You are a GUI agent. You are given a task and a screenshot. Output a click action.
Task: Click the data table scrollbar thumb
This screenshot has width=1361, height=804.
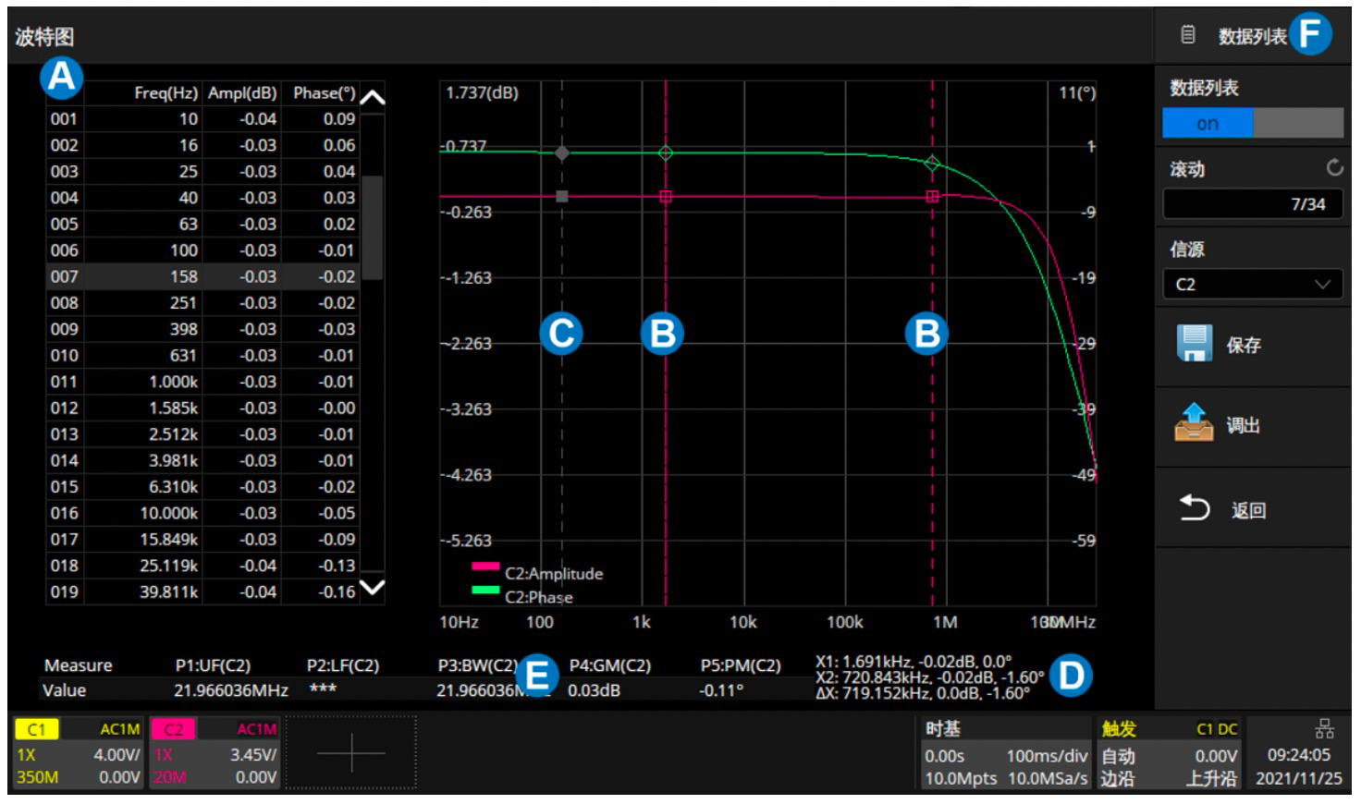372,227
